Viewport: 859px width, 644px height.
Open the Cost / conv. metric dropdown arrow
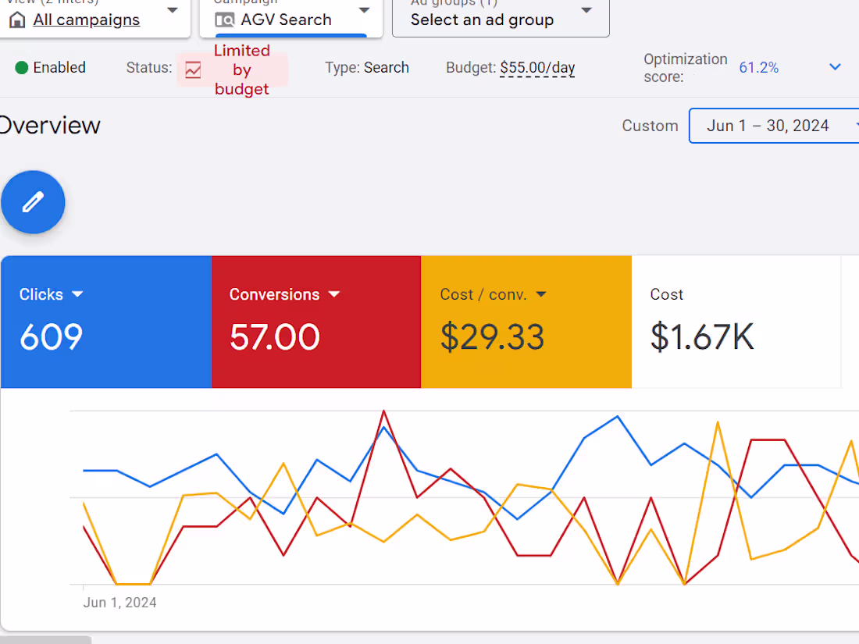click(x=541, y=294)
